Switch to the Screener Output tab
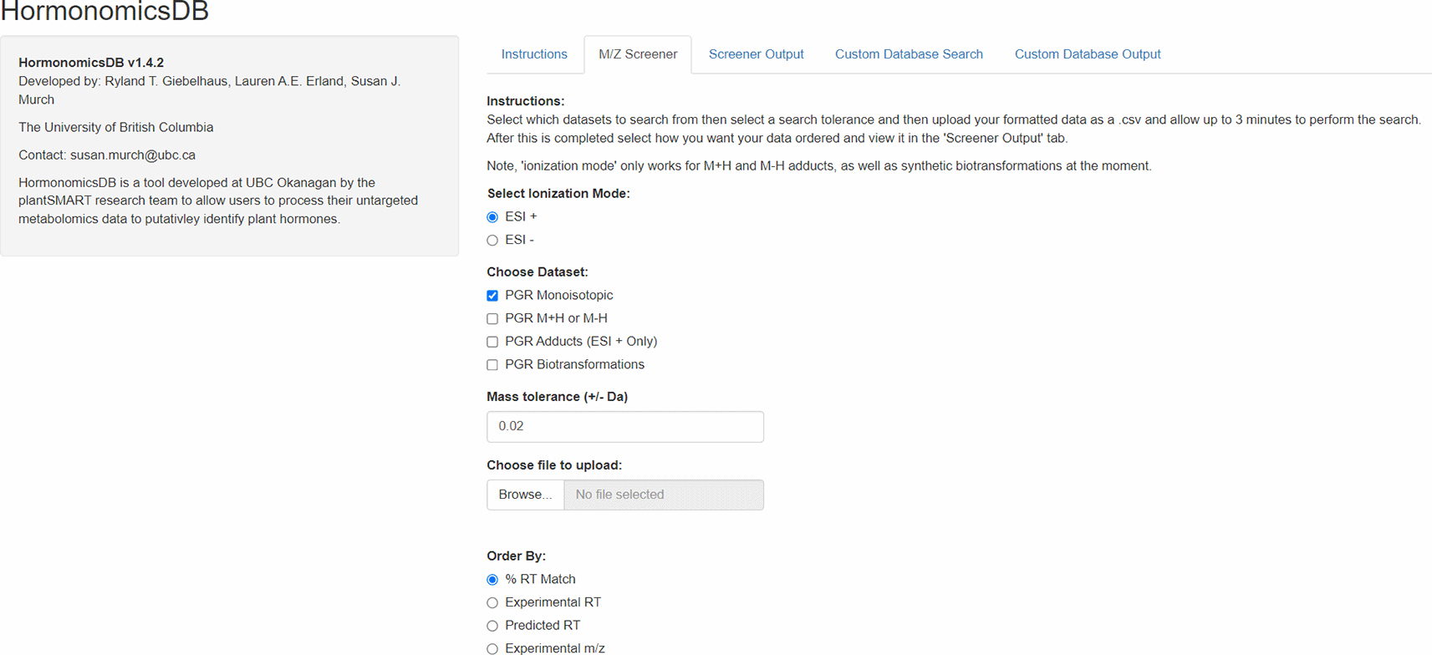1432x655 pixels. (756, 54)
